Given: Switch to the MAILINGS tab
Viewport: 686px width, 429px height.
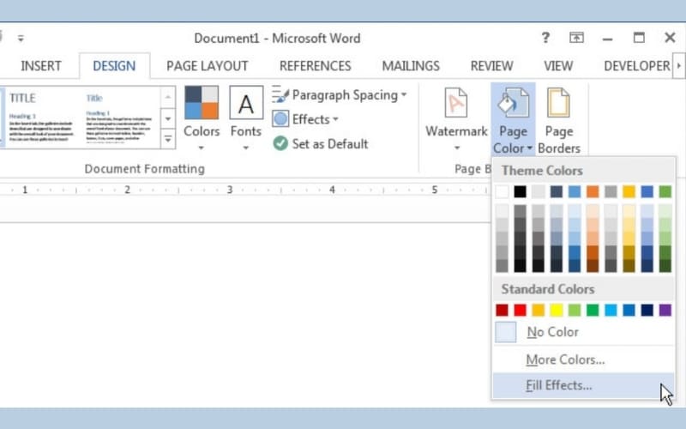Looking at the screenshot, I should coord(411,66).
